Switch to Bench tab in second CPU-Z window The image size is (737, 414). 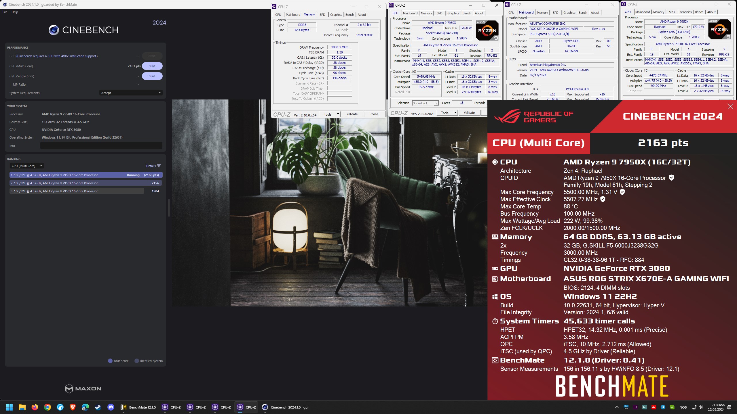467,13
